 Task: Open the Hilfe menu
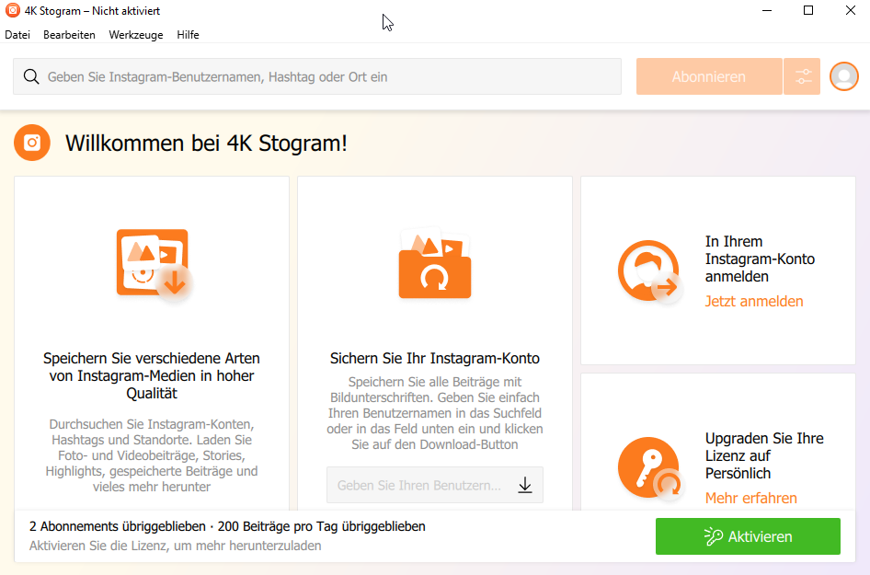[x=189, y=34]
